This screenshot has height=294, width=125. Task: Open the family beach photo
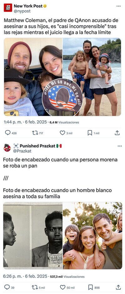pyautogui.click(x=92, y=77)
